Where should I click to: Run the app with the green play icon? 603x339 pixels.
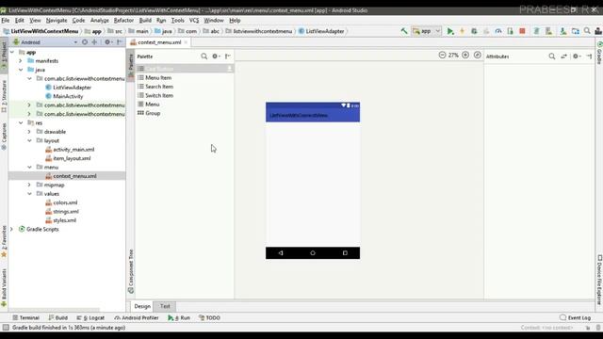(450, 31)
